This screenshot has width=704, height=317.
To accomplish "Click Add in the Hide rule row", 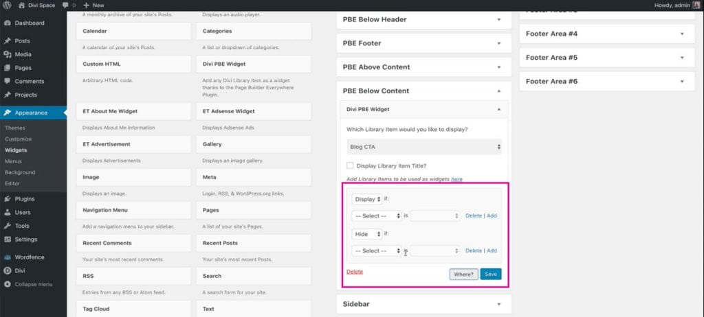I will (x=492, y=250).
